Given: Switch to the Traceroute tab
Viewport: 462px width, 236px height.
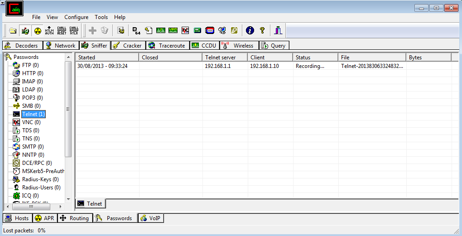Looking at the screenshot, I should click(x=168, y=45).
